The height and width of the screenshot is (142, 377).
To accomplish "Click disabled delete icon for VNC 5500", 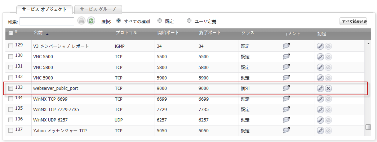I will pos(328,57).
